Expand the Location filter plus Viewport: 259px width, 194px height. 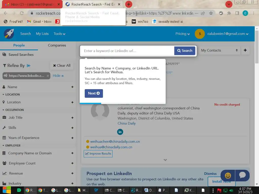72,102
